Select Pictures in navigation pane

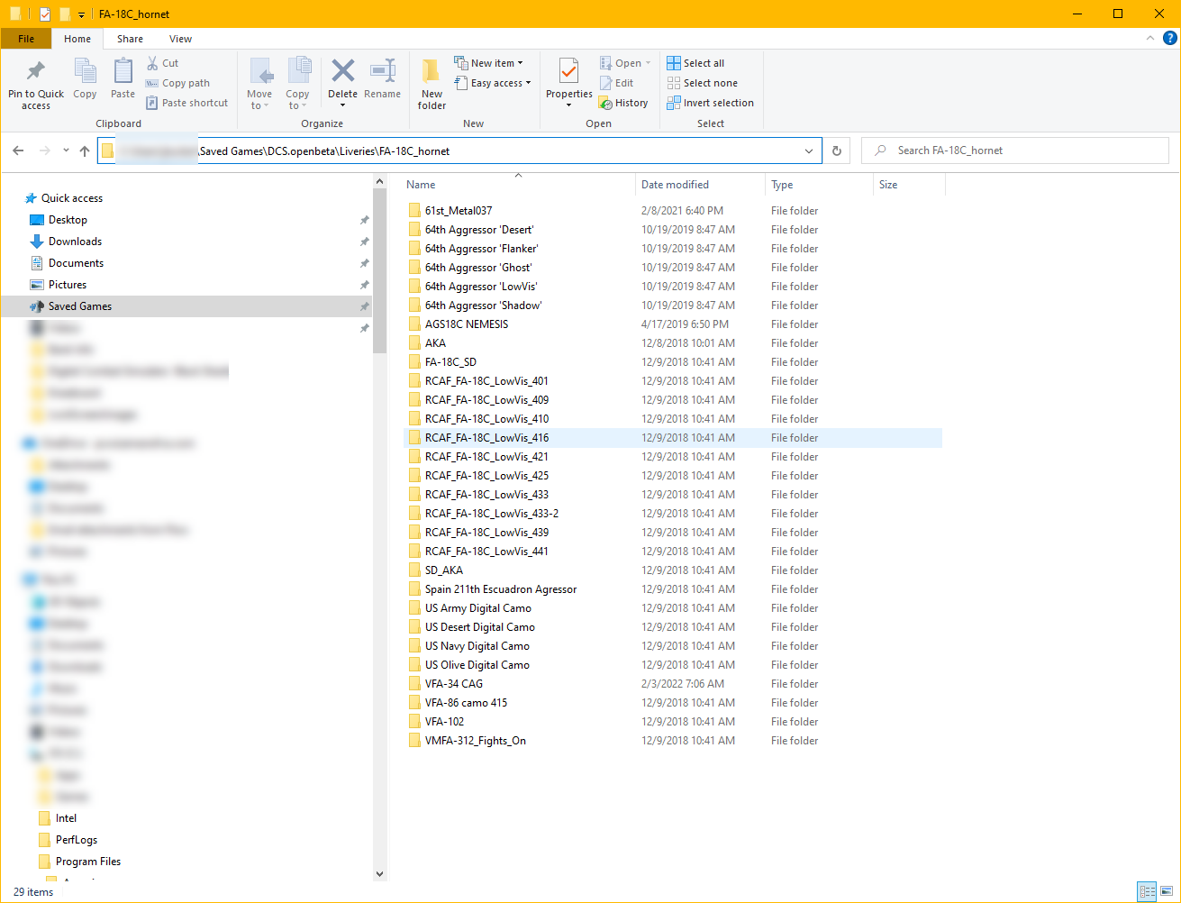click(x=68, y=285)
